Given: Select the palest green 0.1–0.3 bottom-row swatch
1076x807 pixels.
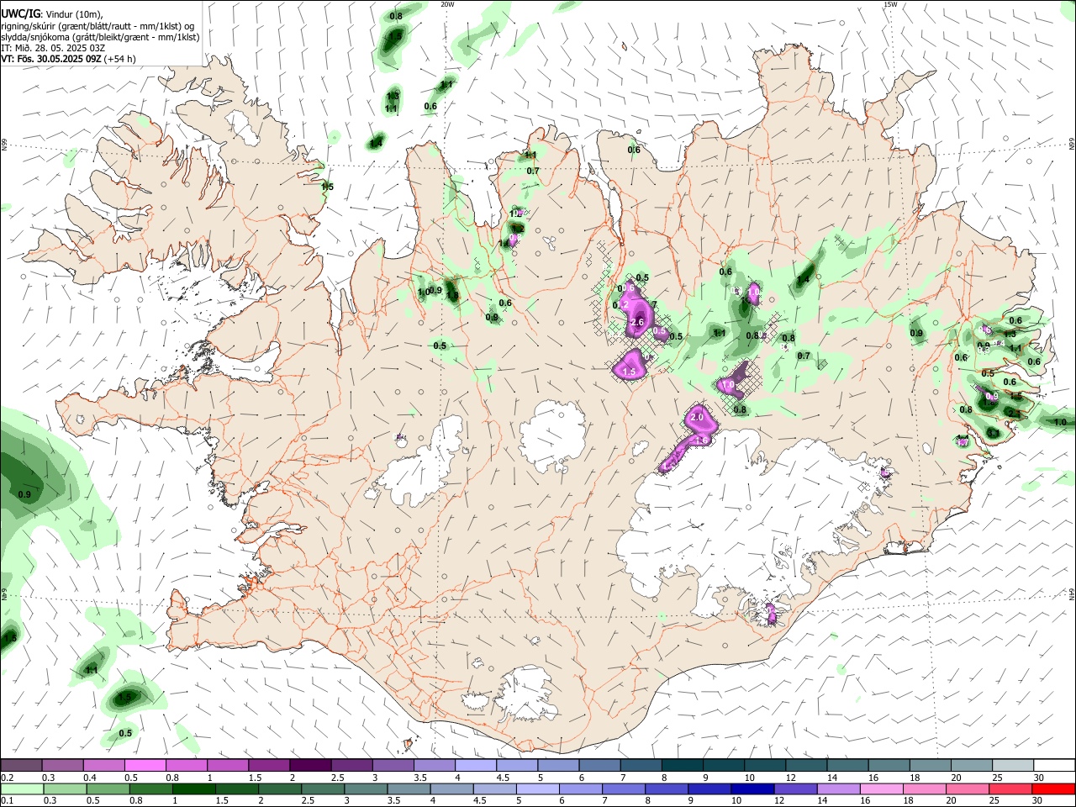Looking at the screenshot, I should tap(20, 789).
